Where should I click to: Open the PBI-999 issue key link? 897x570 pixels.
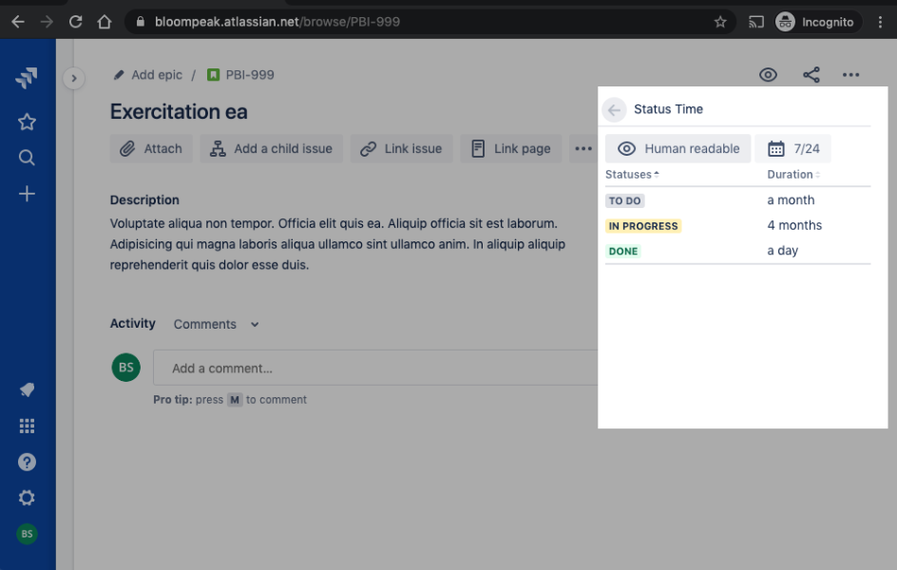pyautogui.click(x=249, y=75)
